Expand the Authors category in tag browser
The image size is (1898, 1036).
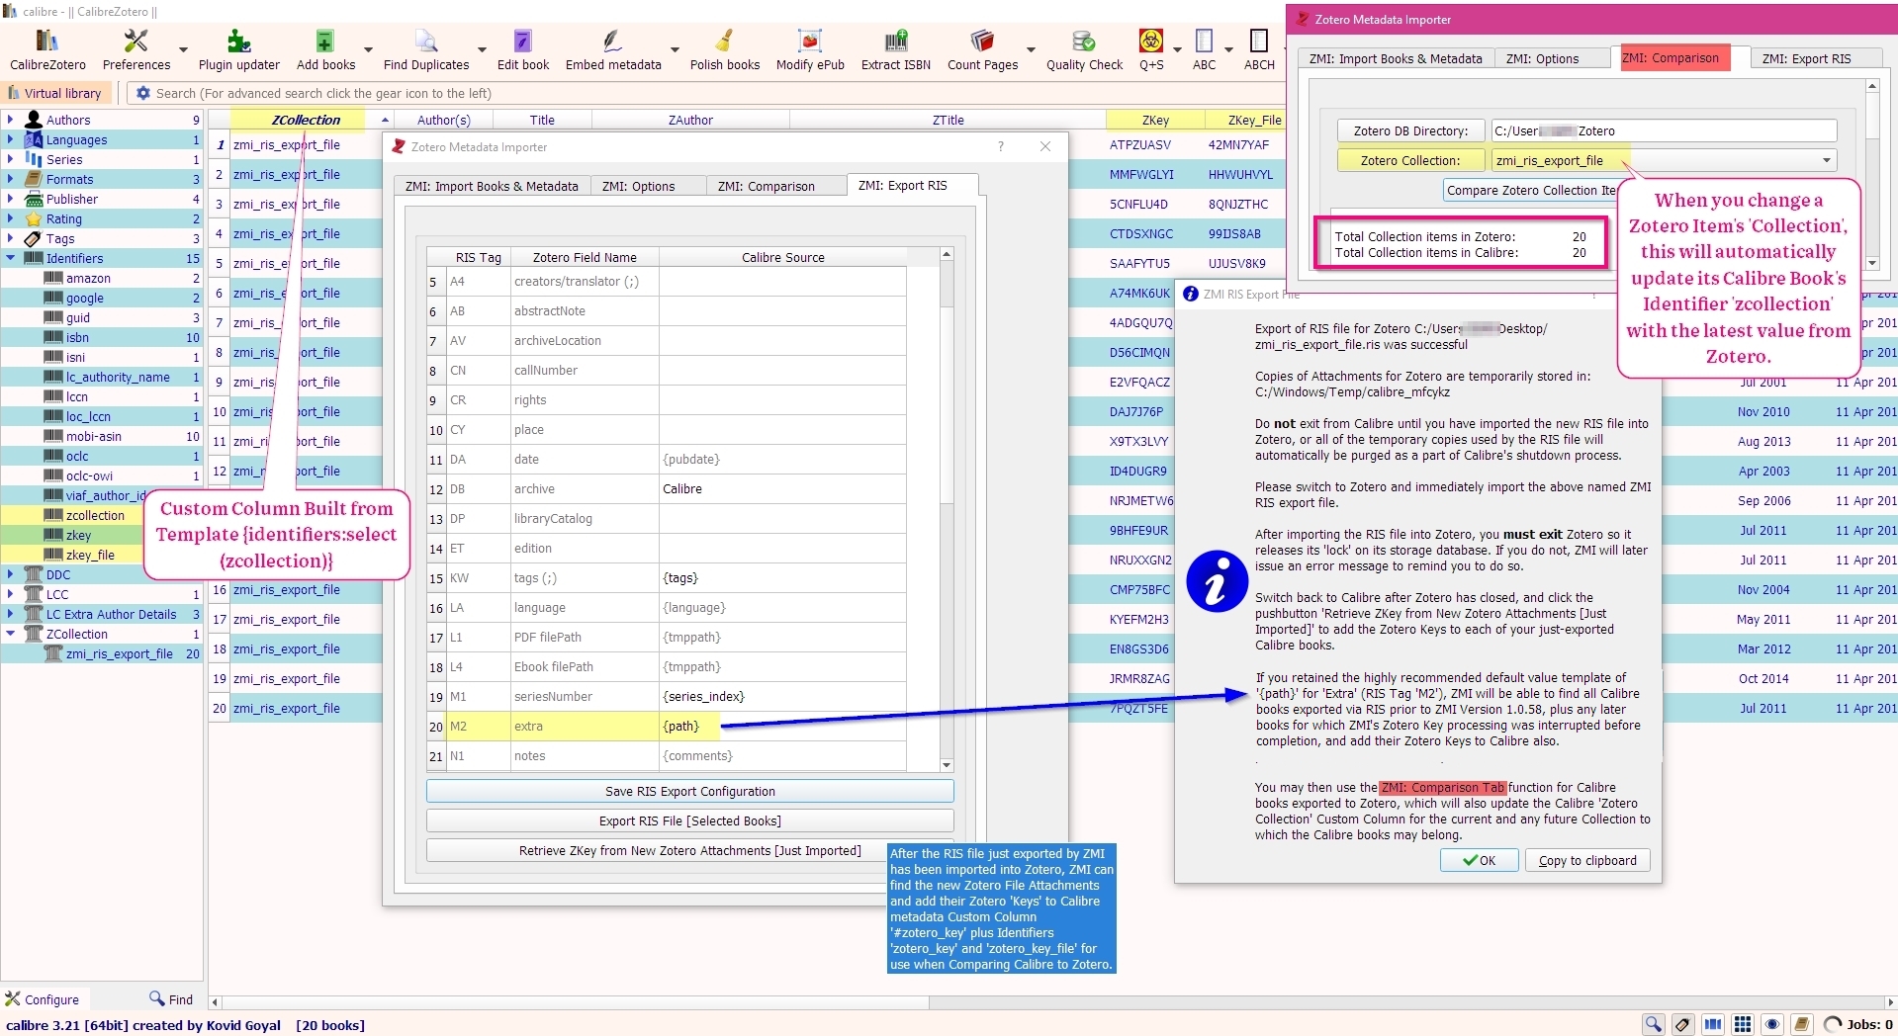[10, 120]
